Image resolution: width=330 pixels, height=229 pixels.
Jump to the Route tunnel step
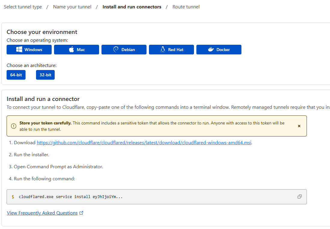click(186, 7)
